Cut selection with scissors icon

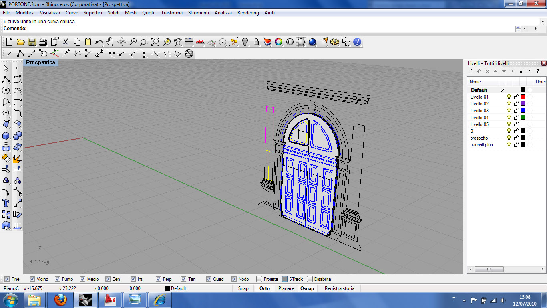click(x=66, y=42)
